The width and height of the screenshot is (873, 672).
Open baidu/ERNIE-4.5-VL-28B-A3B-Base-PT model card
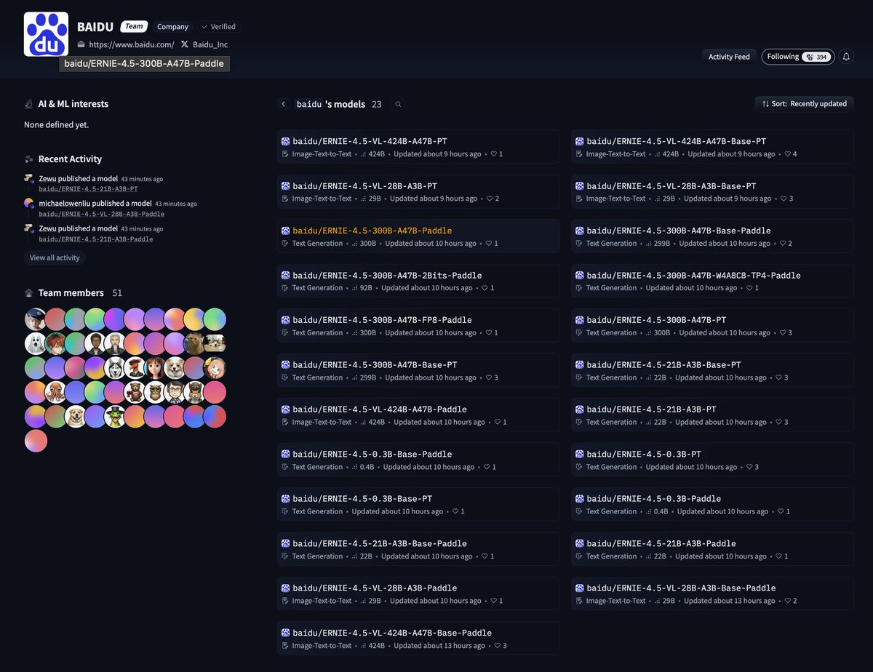(712, 191)
